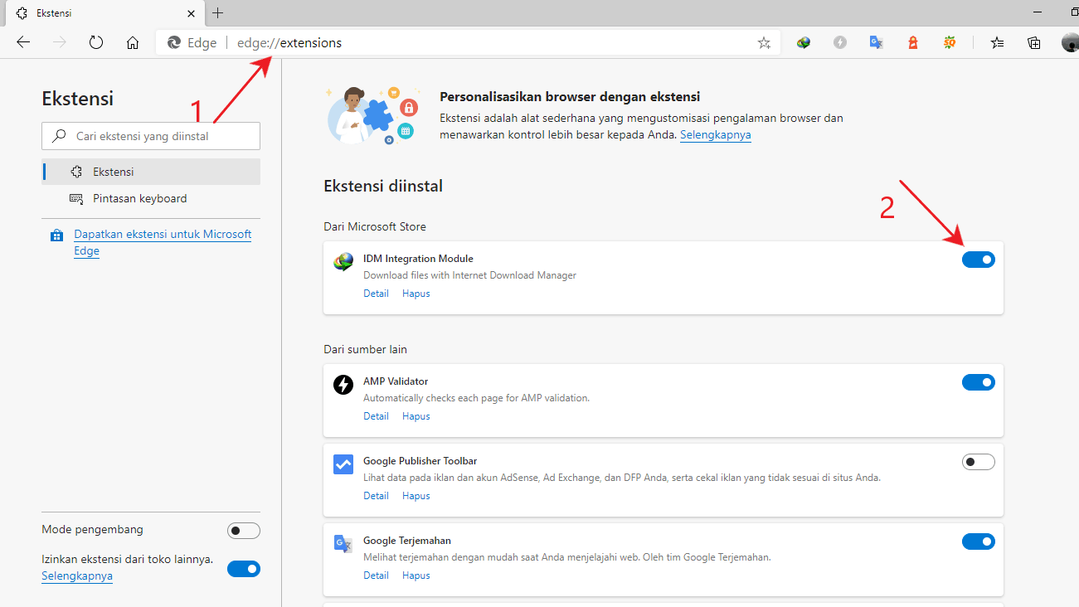Select Ekstensi in the sidebar
This screenshot has width=1079, height=607.
(x=151, y=172)
